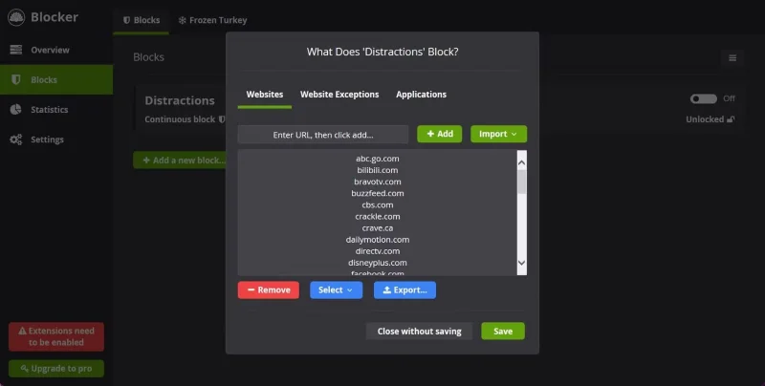Image resolution: width=765 pixels, height=386 pixels.
Task: Toggle the Distractions block on/off switch
Action: click(x=703, y=98)
